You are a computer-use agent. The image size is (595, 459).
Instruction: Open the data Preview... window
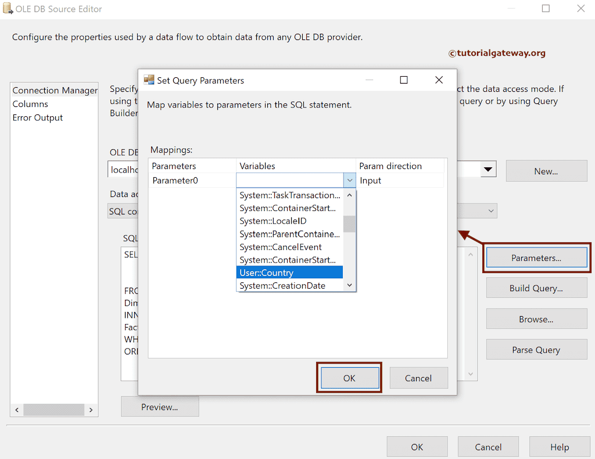coord(159,407)
